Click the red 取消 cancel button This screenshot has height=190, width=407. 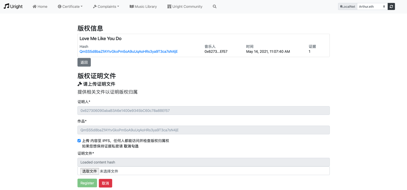click(105, 183)
